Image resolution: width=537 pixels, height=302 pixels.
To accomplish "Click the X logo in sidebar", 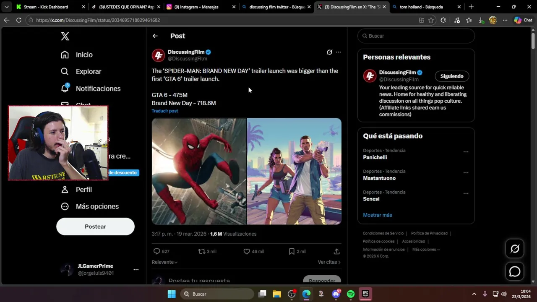I will click(x=65, y=36).
